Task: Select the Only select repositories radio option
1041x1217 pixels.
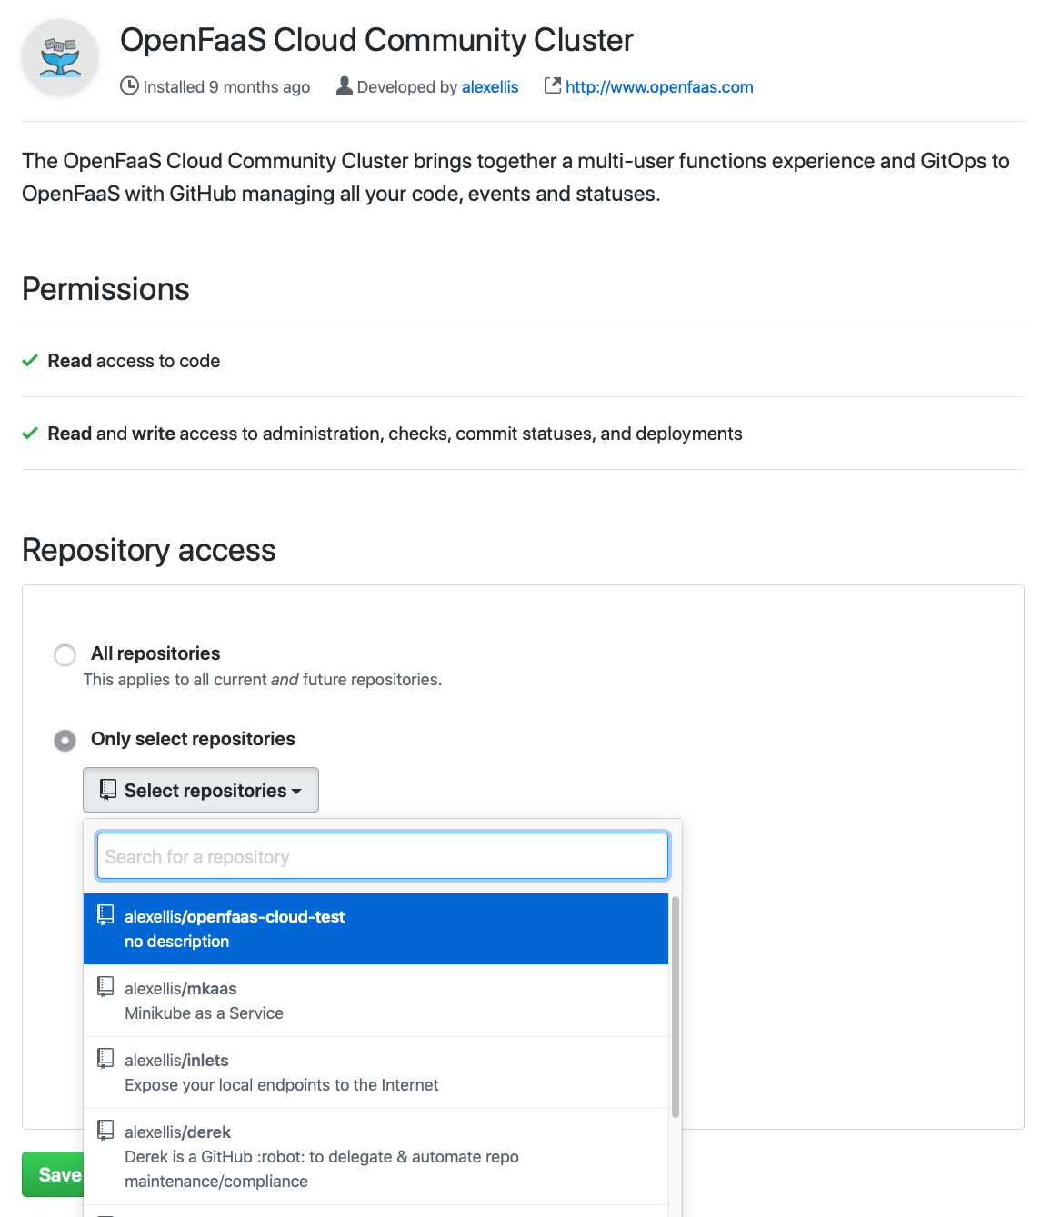Action: point(65,740)
